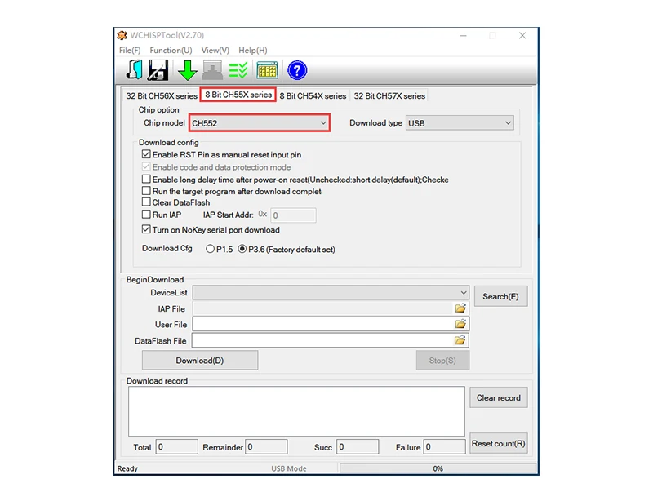Click the Download(D) button

pos(200,360)
